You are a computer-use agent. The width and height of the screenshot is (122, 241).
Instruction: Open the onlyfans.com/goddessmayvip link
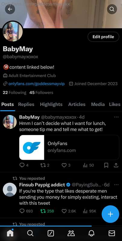point(36,84)
